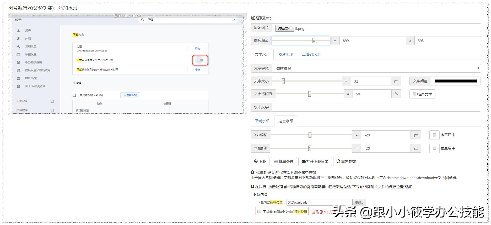
Task: Click the 水印文字 text input field
Action: coord(376,107)
